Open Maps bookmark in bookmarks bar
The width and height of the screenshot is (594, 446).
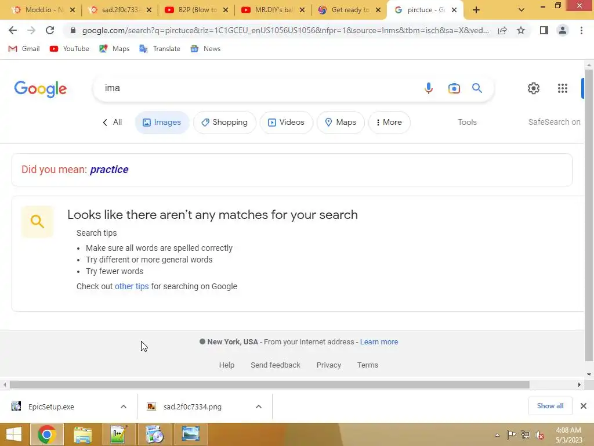coord(114,49)
